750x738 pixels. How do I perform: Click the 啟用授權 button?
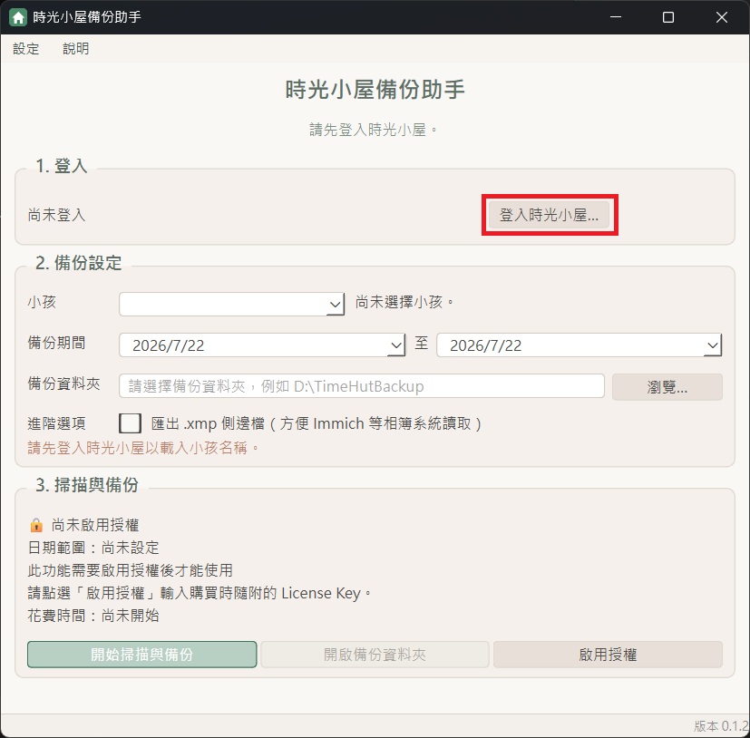point(608,655)
